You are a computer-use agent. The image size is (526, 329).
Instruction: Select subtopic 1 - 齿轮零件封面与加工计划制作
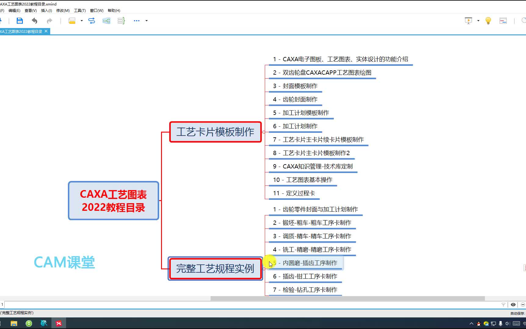coord(316,210)
